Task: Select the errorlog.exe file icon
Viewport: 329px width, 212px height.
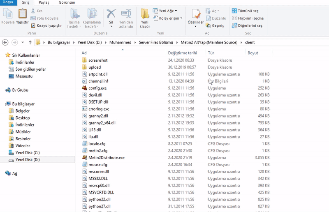Action: (84, 109)
